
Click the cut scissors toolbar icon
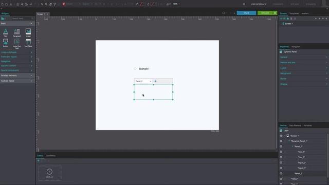click(x=22, y=4)
